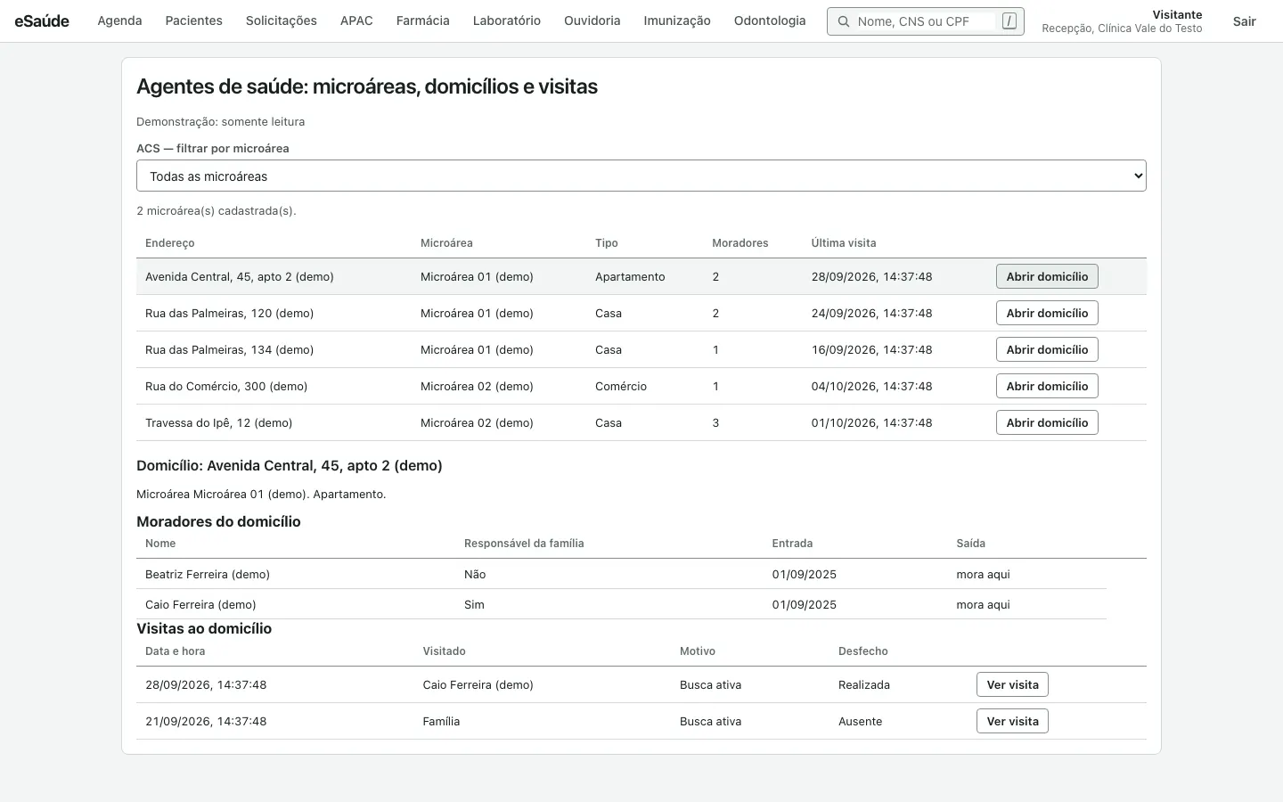1283x802 pixels.
Task: View the visit from 28/09/2026
Action: tap(1012, 684)
